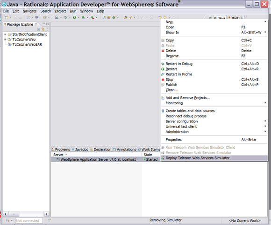271x225 pixels.
Task: Expand the Administration submenu
Action: [x=214, y=132]
